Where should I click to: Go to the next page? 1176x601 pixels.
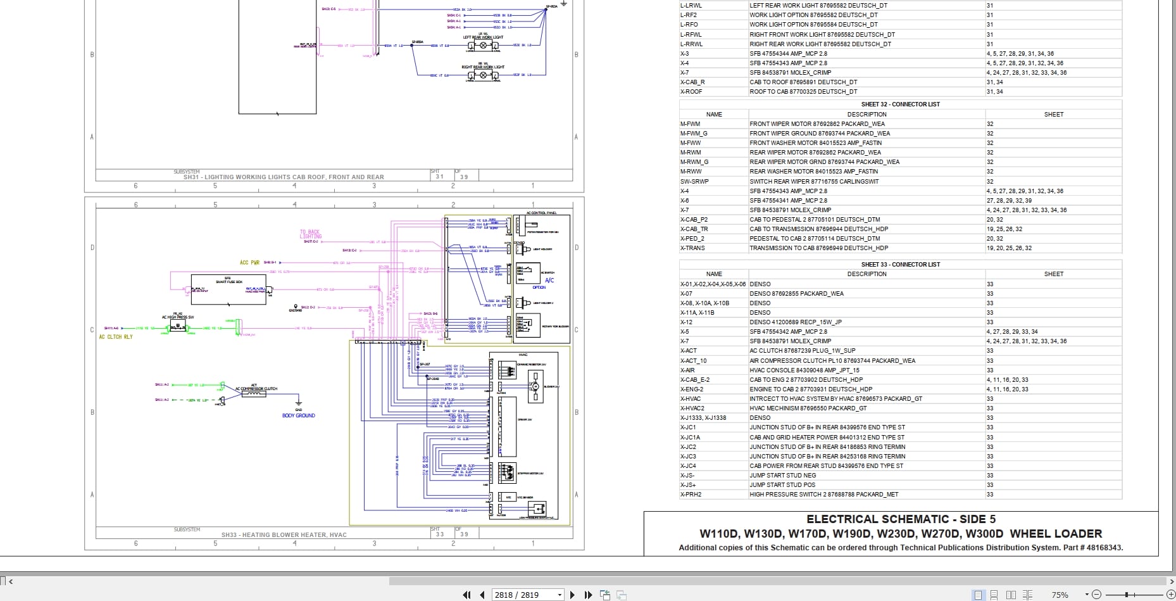pos(572,595)
